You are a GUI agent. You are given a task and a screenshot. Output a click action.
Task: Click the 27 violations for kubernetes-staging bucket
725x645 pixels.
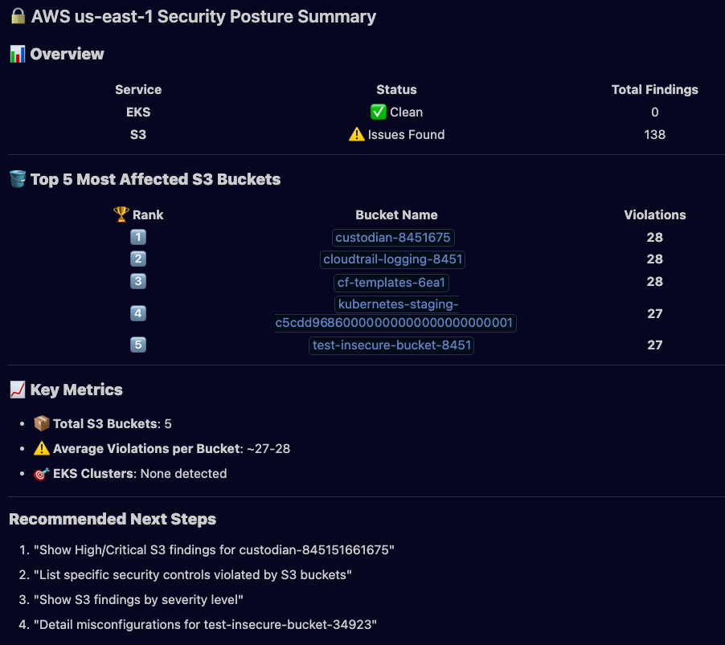point(655,314)
